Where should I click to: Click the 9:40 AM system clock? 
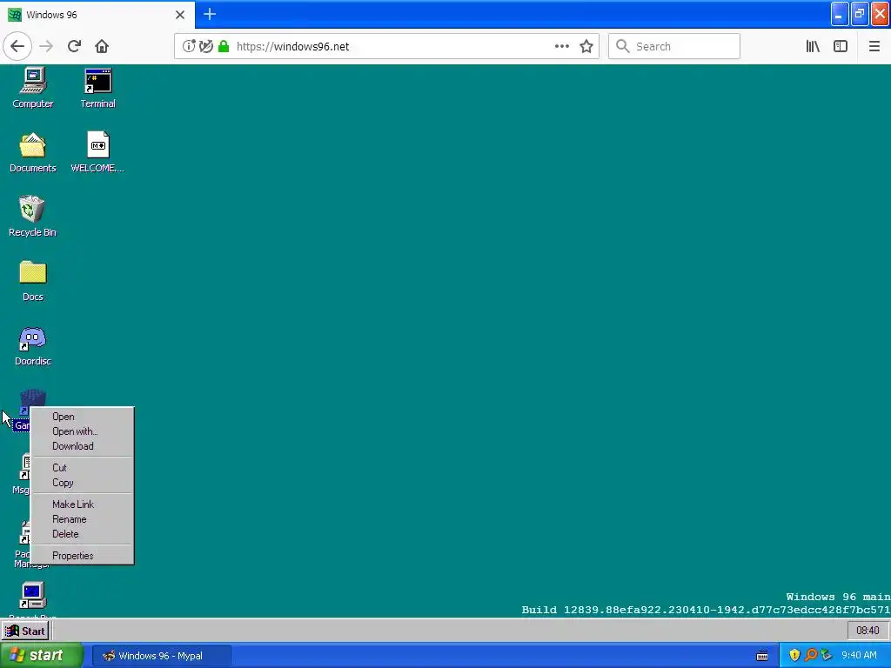[x=859, y=655]
